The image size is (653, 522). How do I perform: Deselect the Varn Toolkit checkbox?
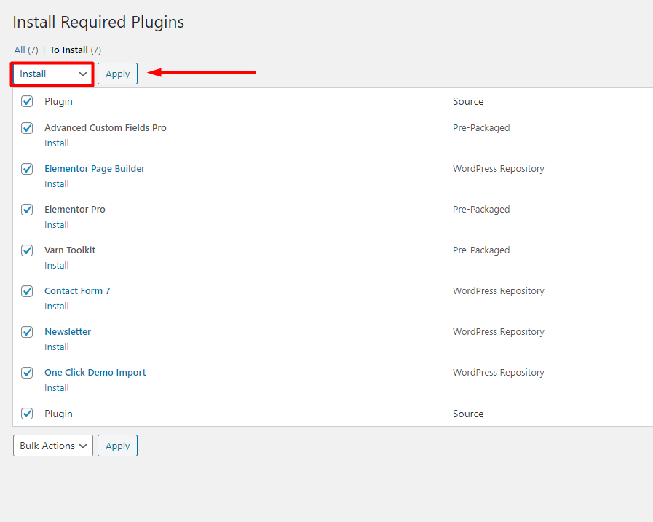click(x=27, y=250)
